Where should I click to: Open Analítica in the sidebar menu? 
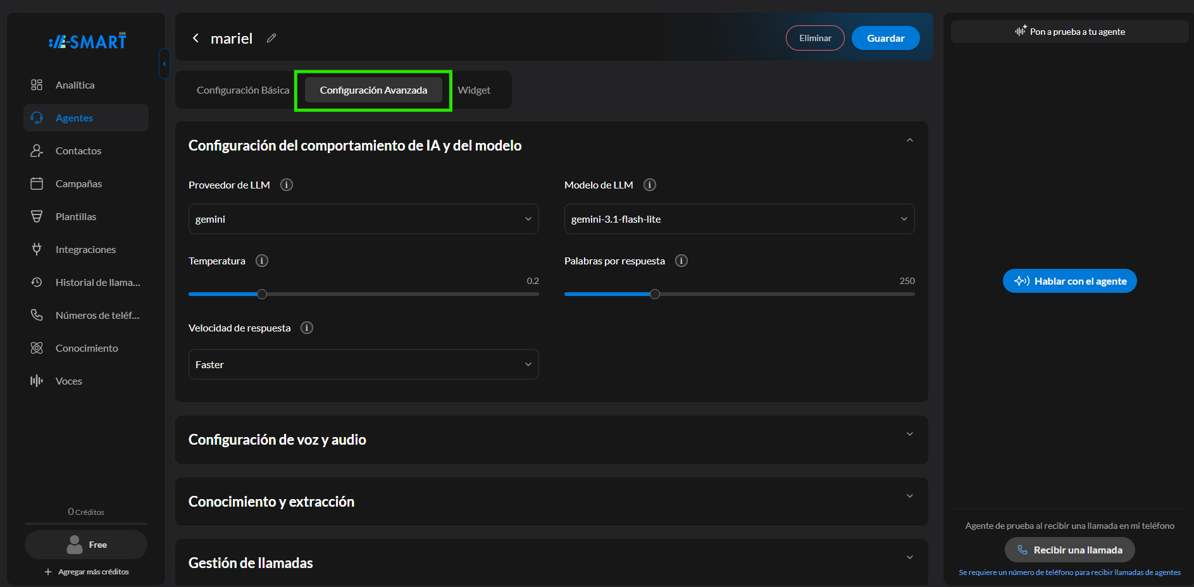coord(86,85)
